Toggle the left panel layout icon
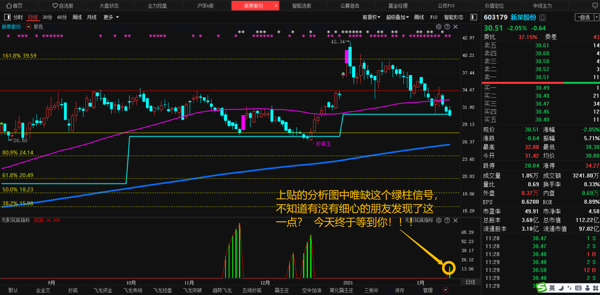Viewport: 600px width, 295px height. 7,17
